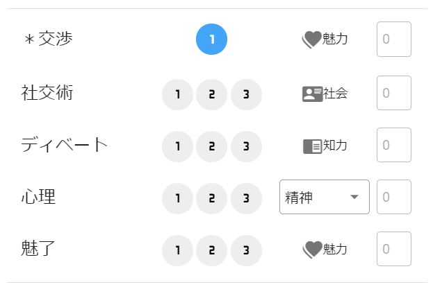433x287 pixels.
Task: Focus the number field beside 知力
Action: pyautogui.click(x=394, y=145)
